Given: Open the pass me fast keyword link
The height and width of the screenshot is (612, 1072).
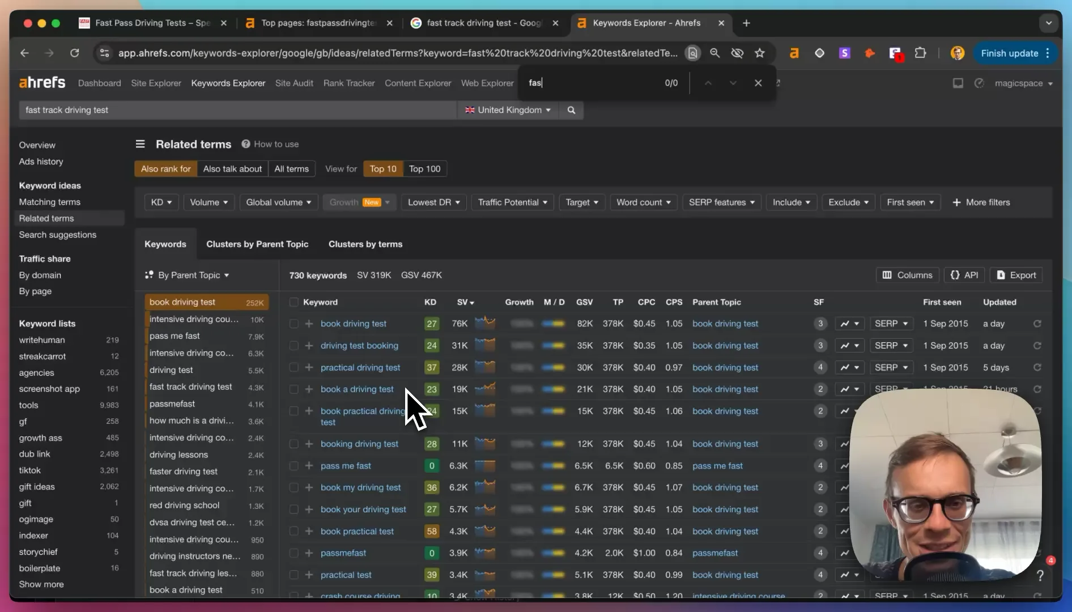Looking at the screenshot, I should [x=346, y=466].
